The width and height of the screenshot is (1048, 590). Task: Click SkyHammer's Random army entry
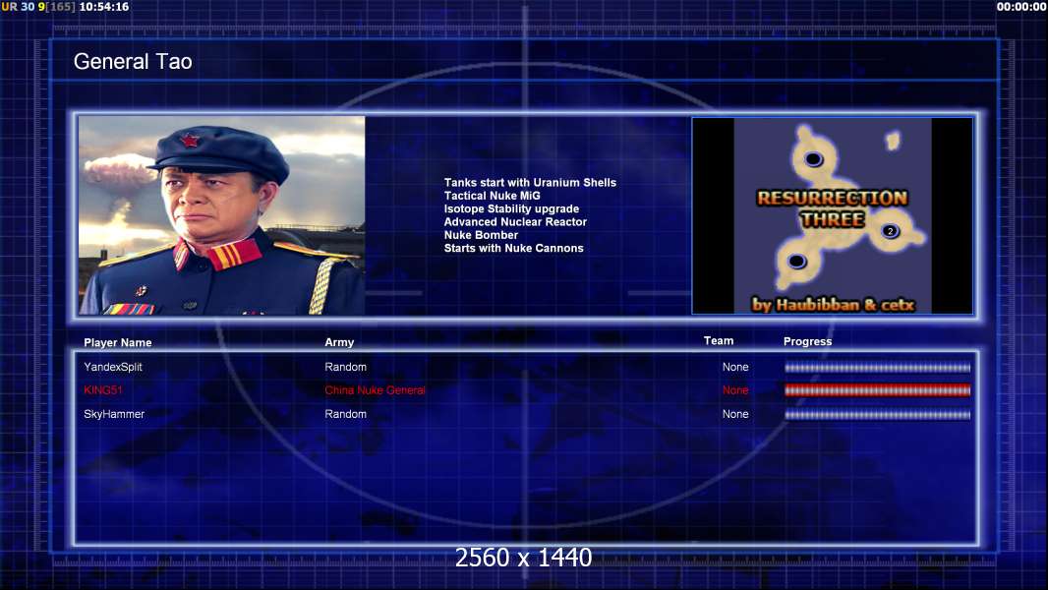(345, 414)
